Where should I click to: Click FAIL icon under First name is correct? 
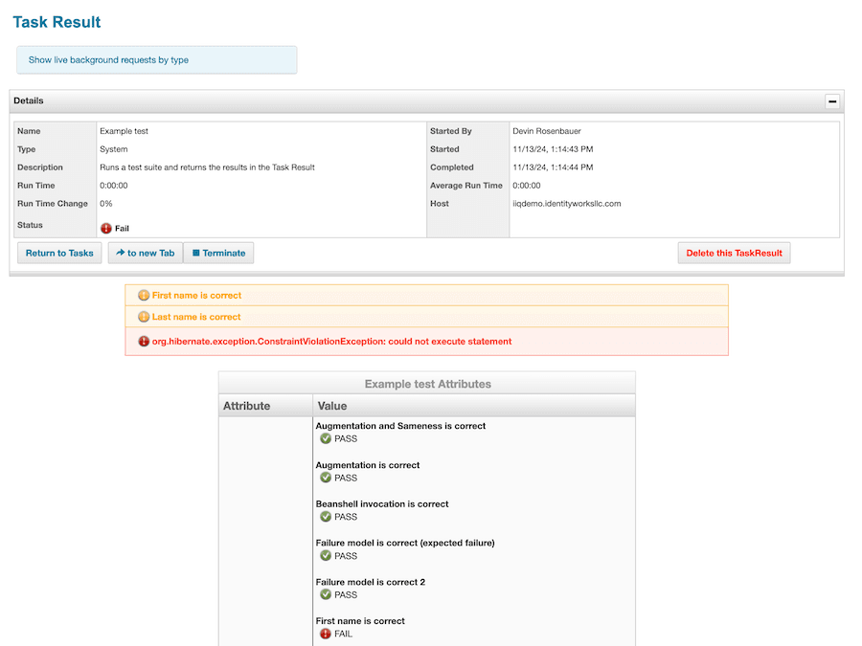(326, 634)
